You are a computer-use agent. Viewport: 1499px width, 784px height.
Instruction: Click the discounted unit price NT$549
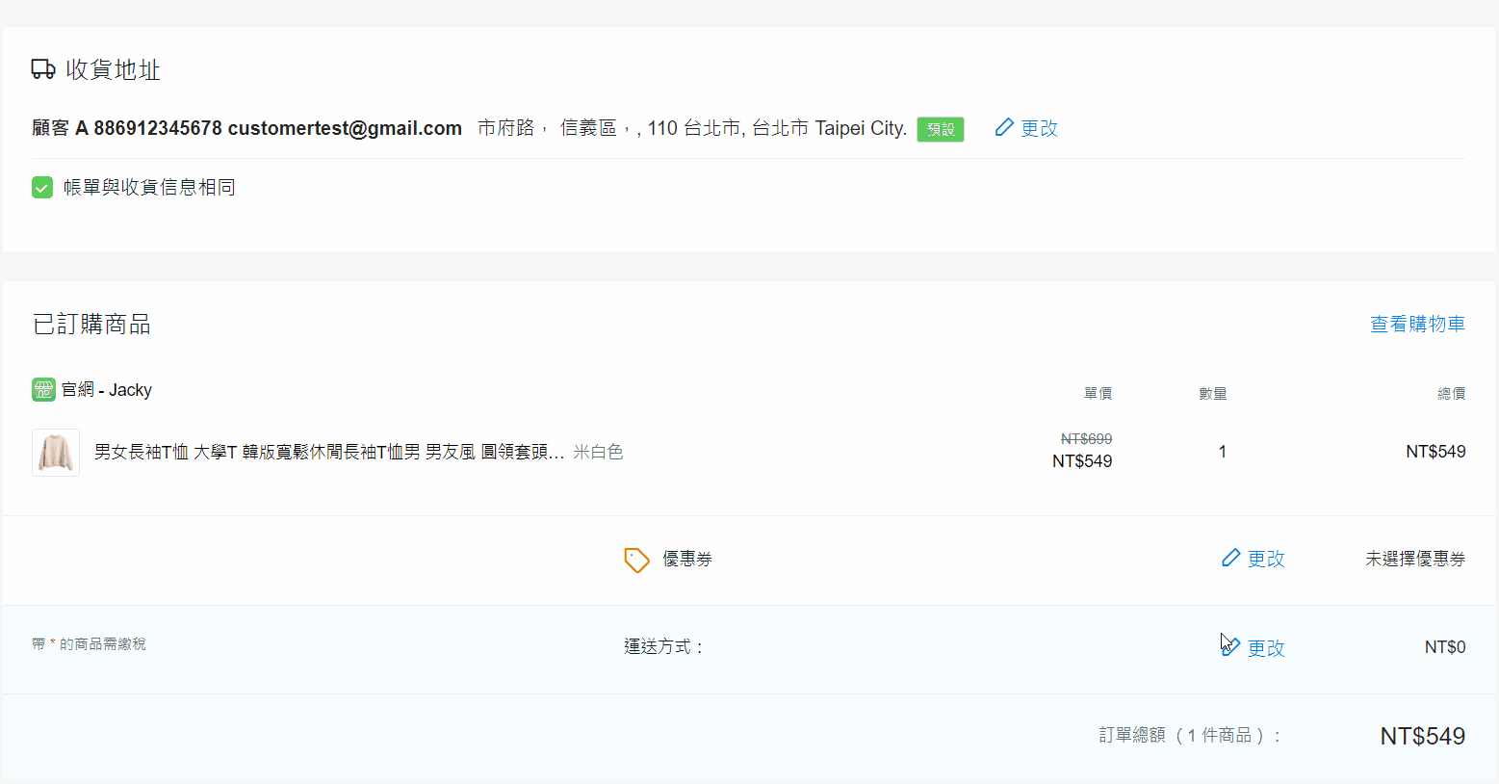1082,461
